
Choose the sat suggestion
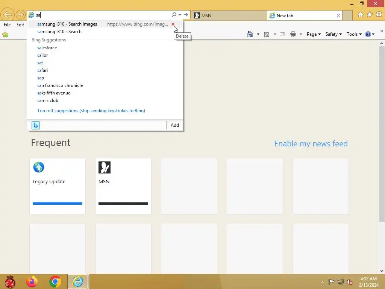pos(105,63)
